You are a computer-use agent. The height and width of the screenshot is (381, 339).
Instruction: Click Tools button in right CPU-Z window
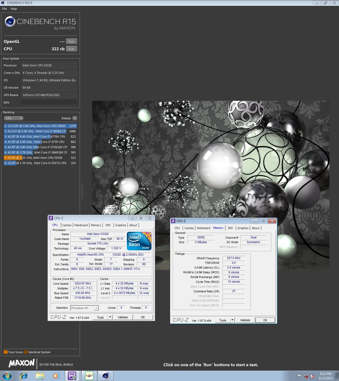(223, 320)
